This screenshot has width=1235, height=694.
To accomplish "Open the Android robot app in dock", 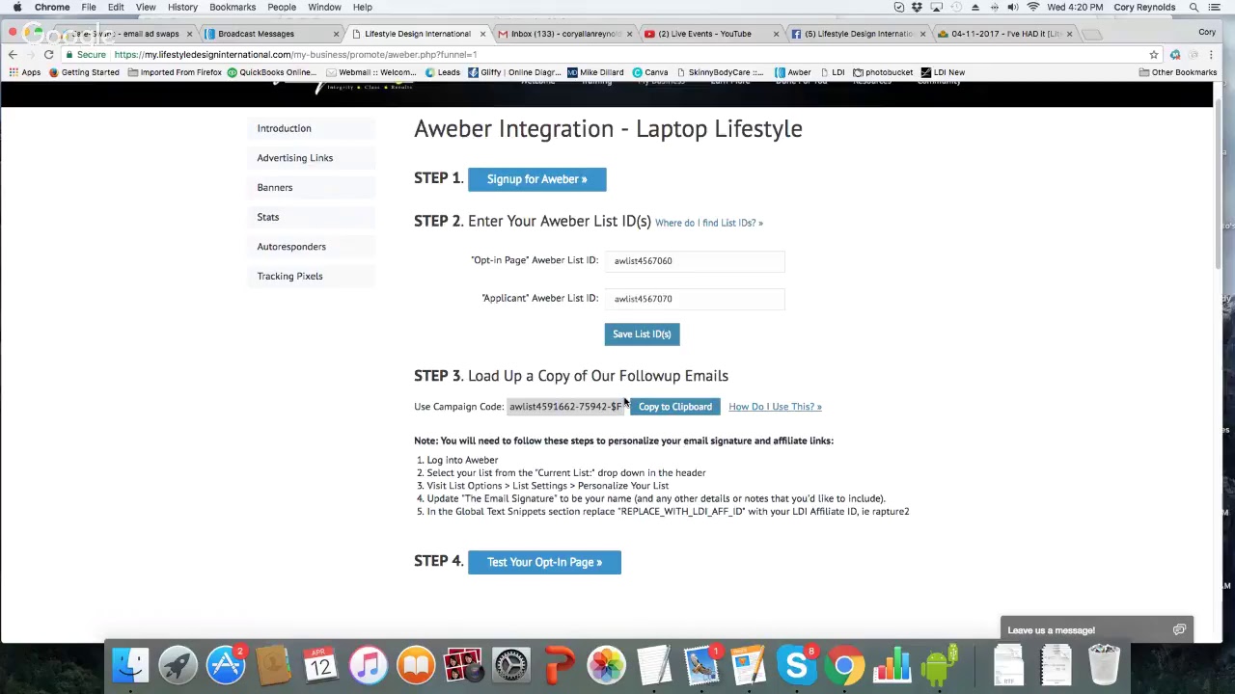I will [x=940, y=665].
